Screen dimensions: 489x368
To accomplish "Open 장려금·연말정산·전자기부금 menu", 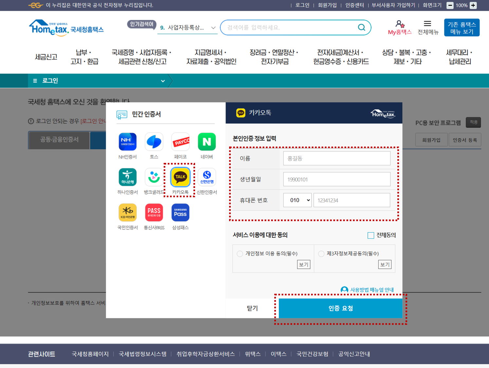I will (274, 57).
